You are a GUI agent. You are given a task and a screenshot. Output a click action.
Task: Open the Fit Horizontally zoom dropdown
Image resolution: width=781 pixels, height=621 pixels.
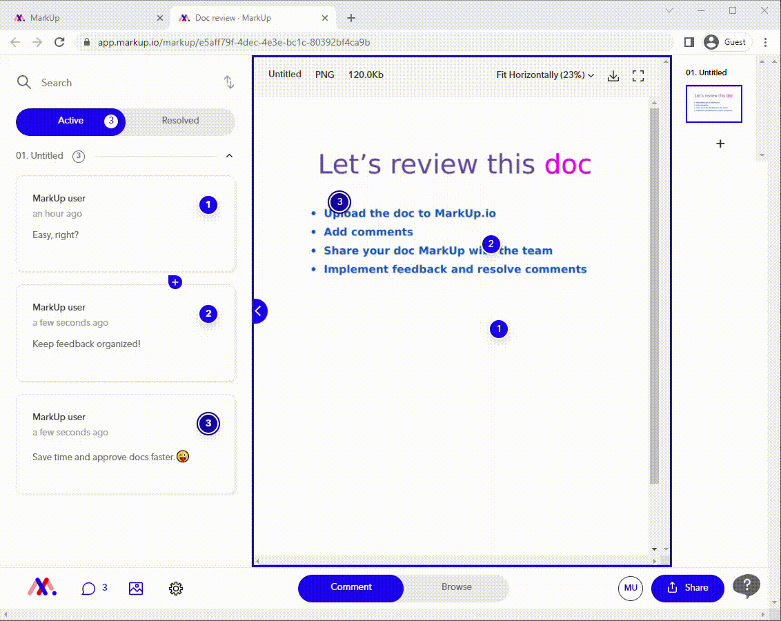click(x=545, y=75)
